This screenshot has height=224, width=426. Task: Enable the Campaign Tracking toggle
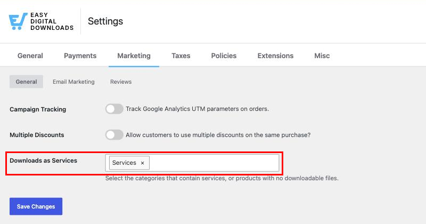pyautogui.click(x=114, y=109)
